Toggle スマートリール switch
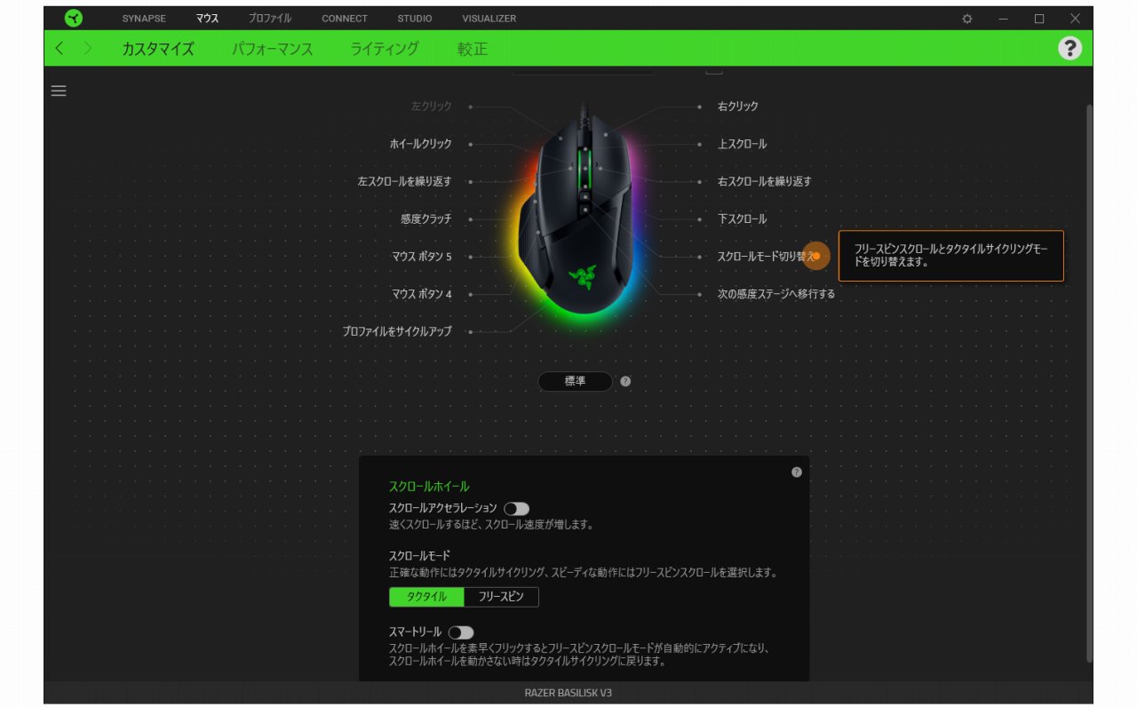The width and height of the screenshot is (1137, 707). point(461,632)
